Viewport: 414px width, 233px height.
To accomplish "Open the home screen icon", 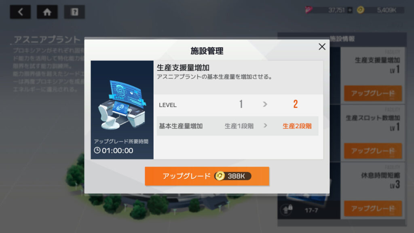I will coord(47,12).
